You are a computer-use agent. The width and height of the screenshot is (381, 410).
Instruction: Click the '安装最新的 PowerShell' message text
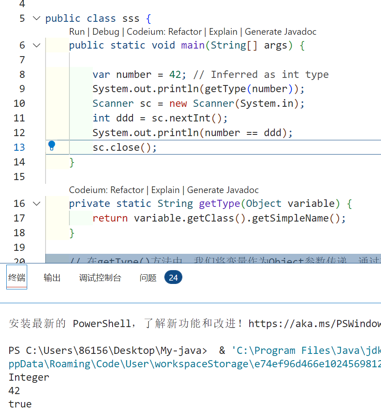click(70, 324)
